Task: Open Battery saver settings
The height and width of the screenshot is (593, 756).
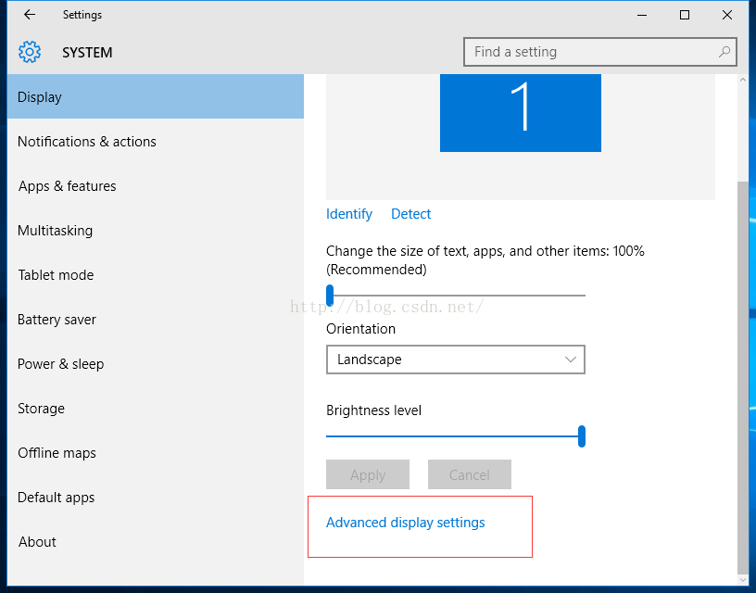Action: 156,319
